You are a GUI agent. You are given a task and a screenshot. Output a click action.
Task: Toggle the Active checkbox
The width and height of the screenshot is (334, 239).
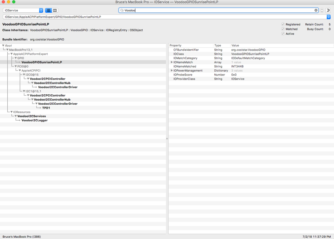283,34
